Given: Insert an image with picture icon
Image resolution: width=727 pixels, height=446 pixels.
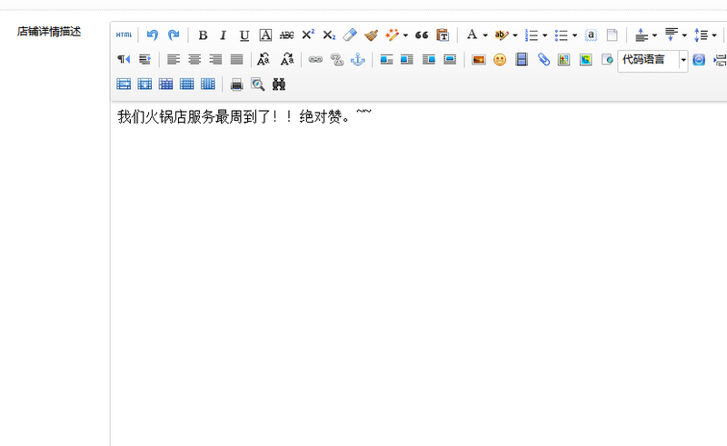Looking at the screenshot, I should pyautogui.click(x=478, y=60).
